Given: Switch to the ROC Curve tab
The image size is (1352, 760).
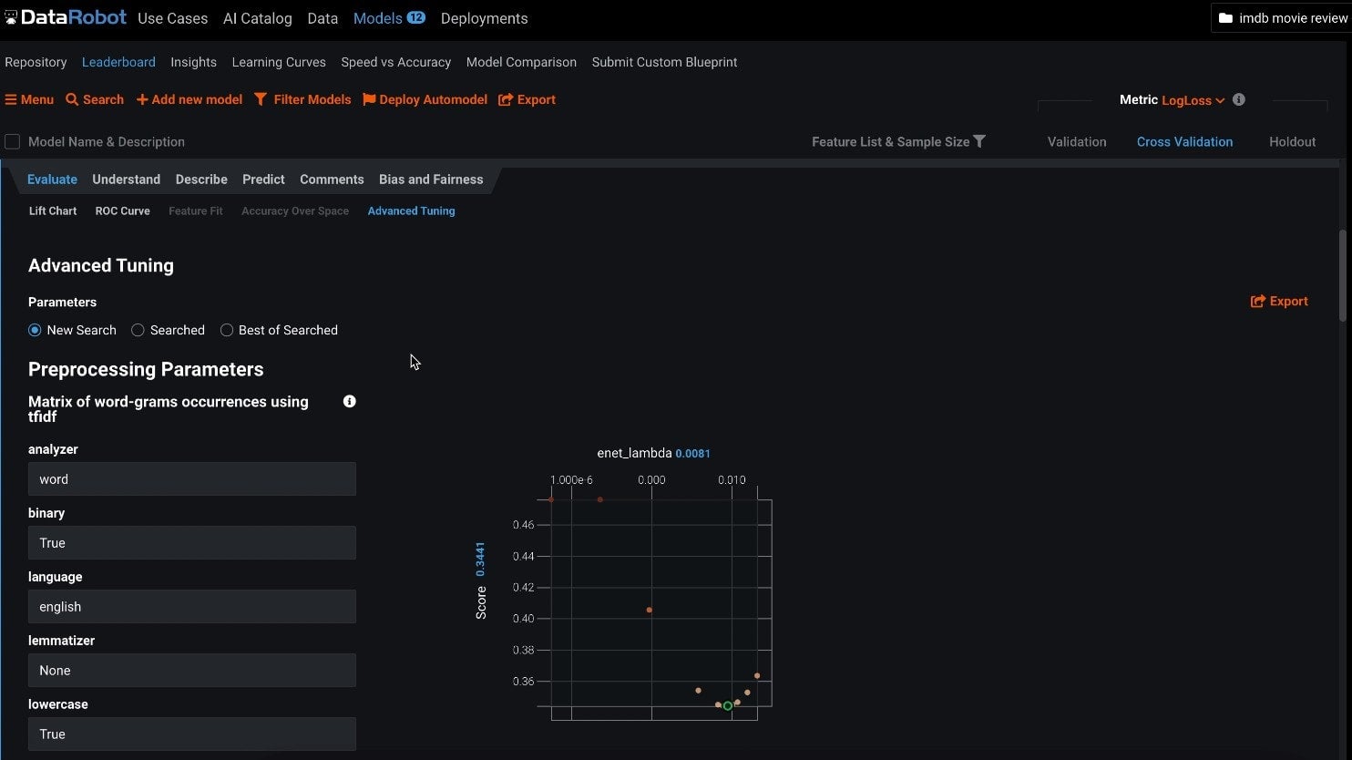Looking at the screenshot, I should pyautogui.click(x=122, y=211).
